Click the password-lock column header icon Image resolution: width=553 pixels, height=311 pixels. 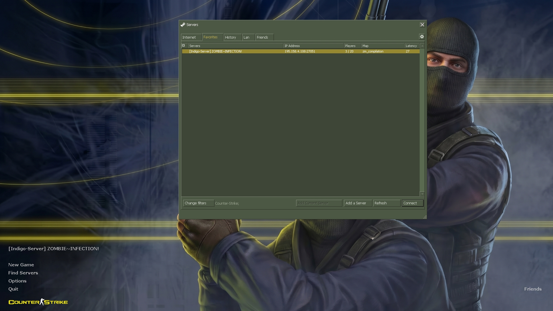click(x=184, y=46)
